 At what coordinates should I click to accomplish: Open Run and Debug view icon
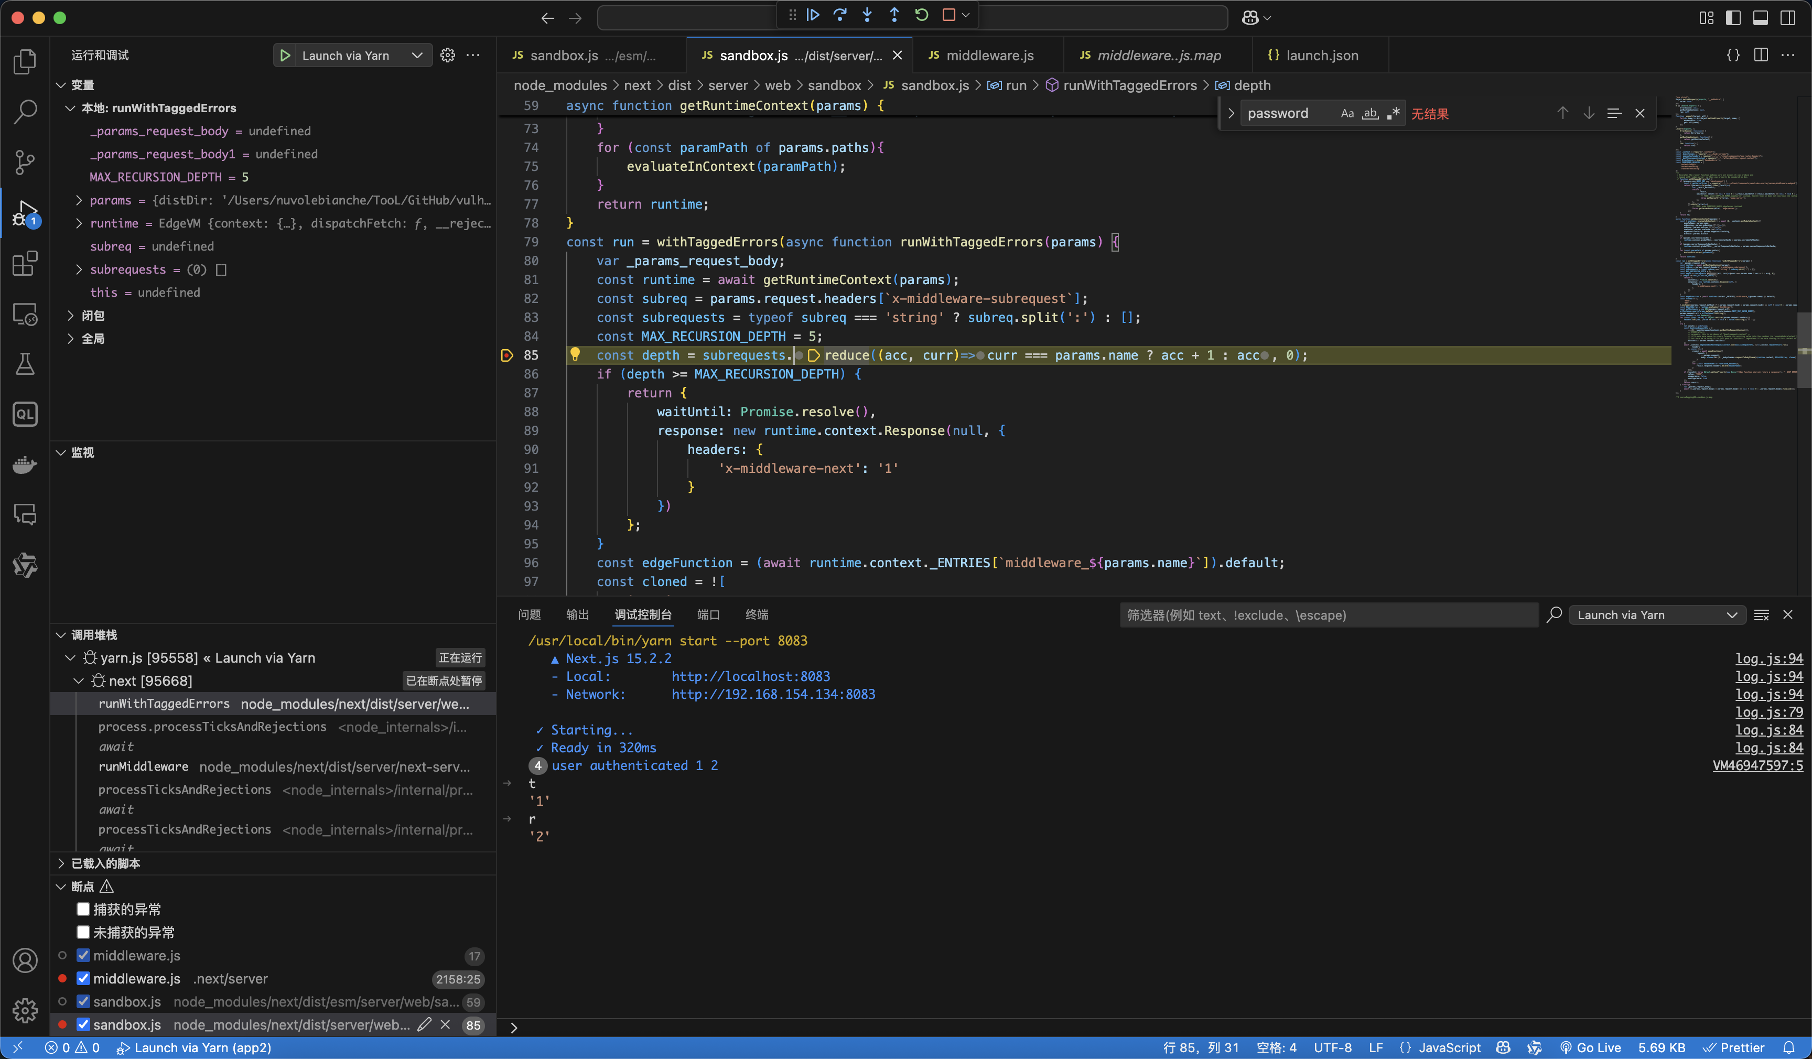click(x=25, y=213)
